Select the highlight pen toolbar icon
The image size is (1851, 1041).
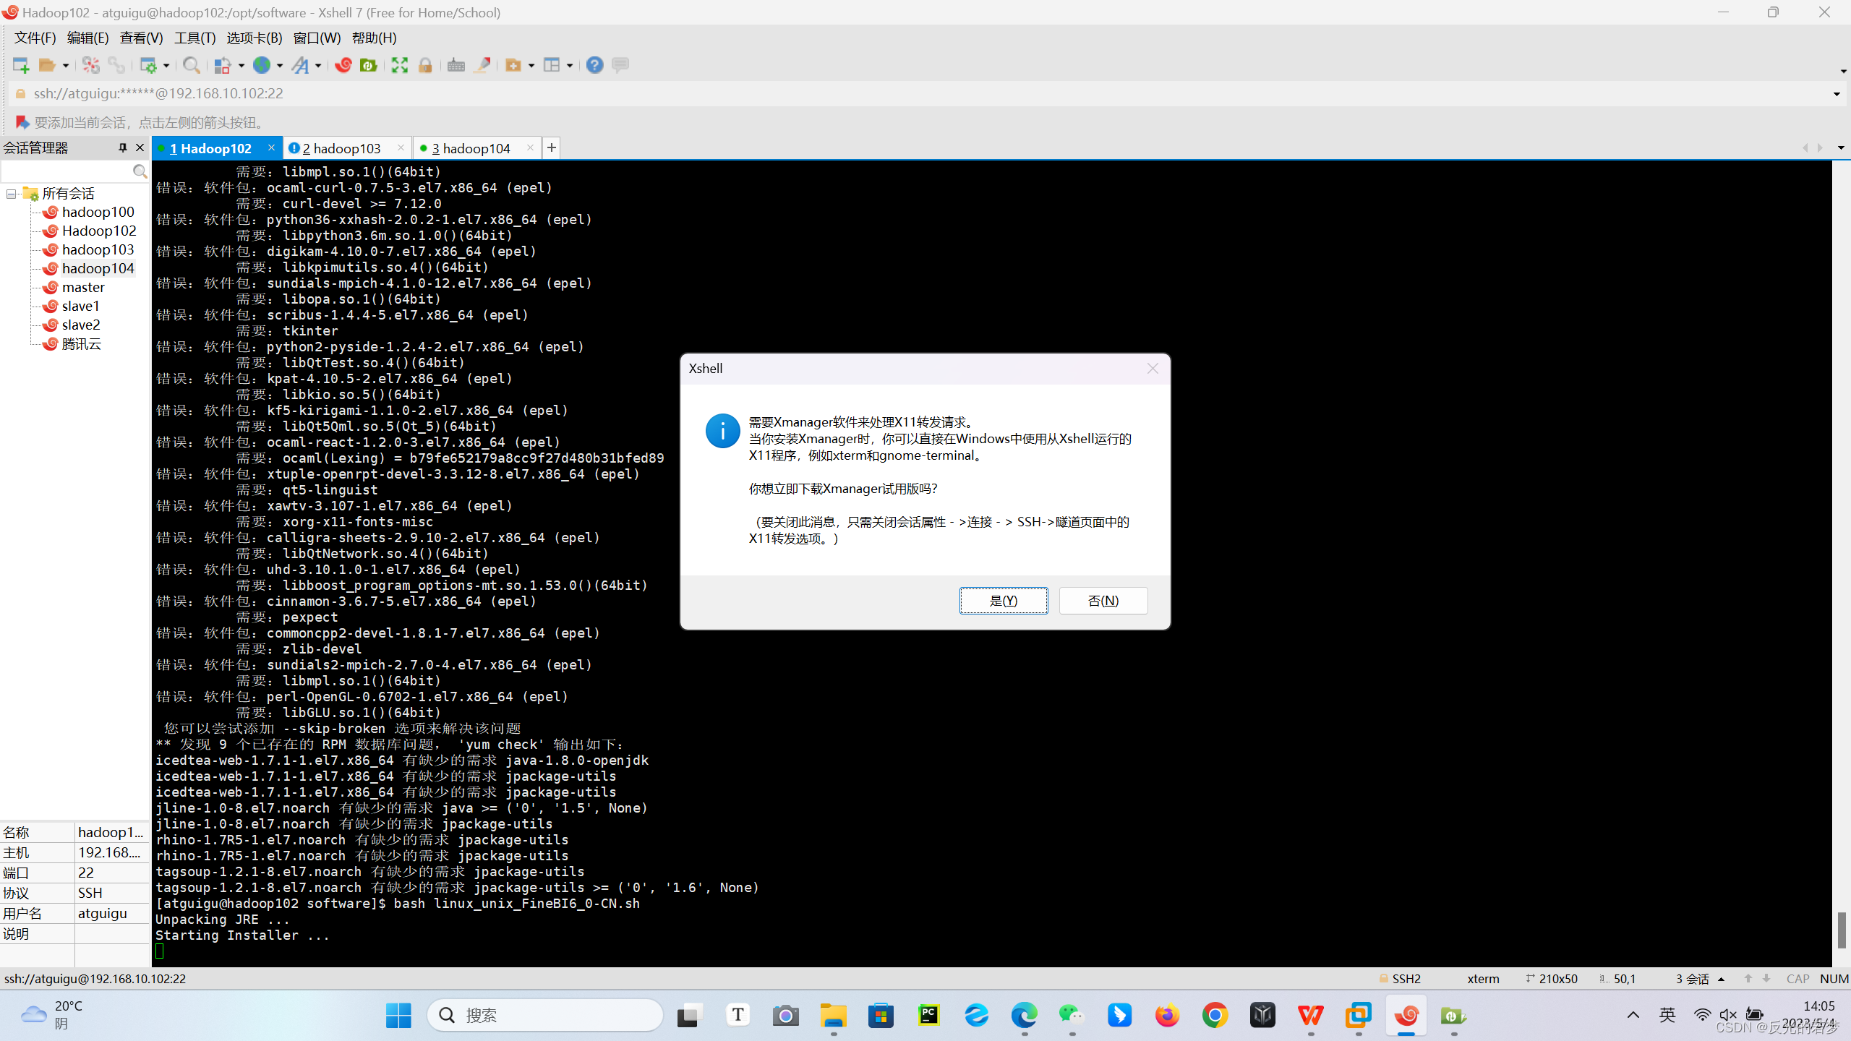pyautogui.click(x=482, y=65)
